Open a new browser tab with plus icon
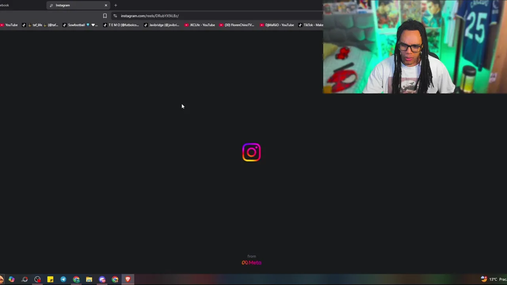Image resolution: width=507 pixels, height=285 pixels. pyautogui.click(x=116, y=5)
